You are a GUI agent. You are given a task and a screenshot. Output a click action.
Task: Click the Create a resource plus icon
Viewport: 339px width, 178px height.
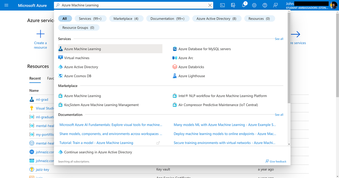tap(40, 34)
